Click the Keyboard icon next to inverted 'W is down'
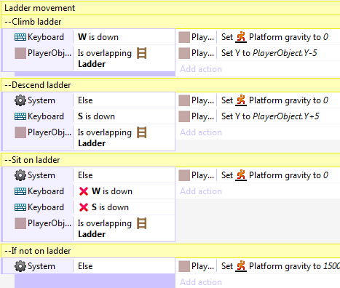This screenshot has width=340, height=288. click(20, 191)
